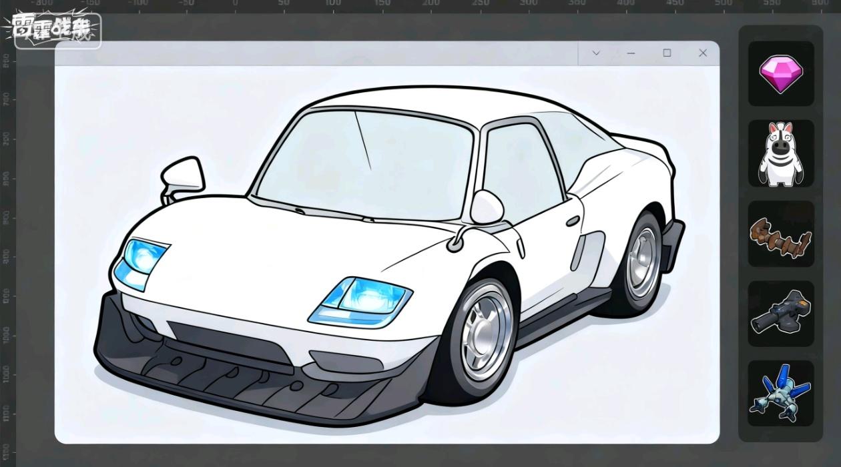Click the side mirror on car's left
The height and width of the screenshot is (467, 841).
point(184,175)
